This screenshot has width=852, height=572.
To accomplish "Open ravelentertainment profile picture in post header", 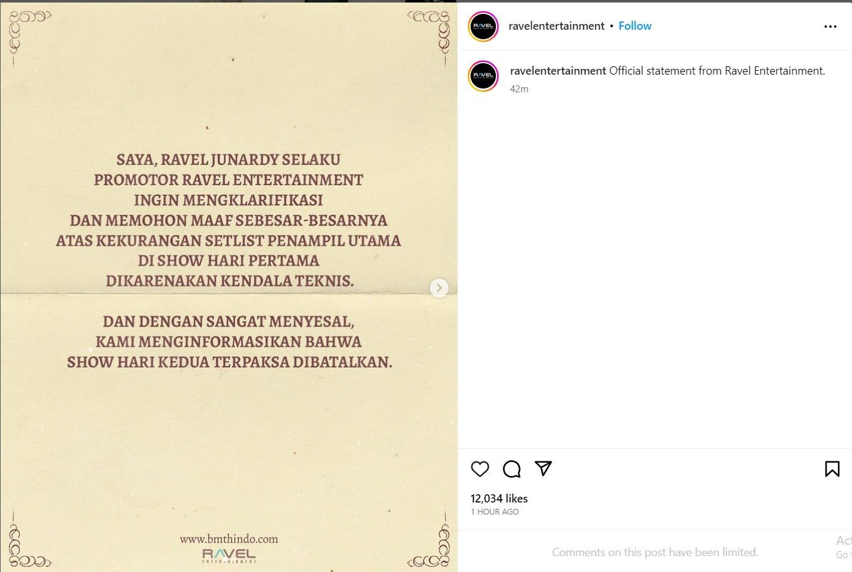I will click(483, 27).
